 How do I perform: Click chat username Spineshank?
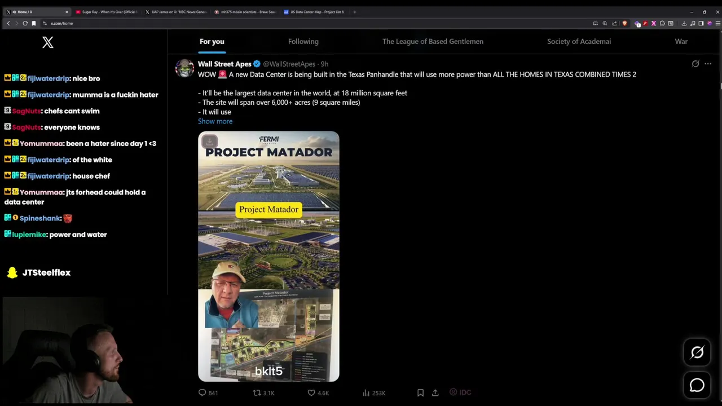point(40,218)
